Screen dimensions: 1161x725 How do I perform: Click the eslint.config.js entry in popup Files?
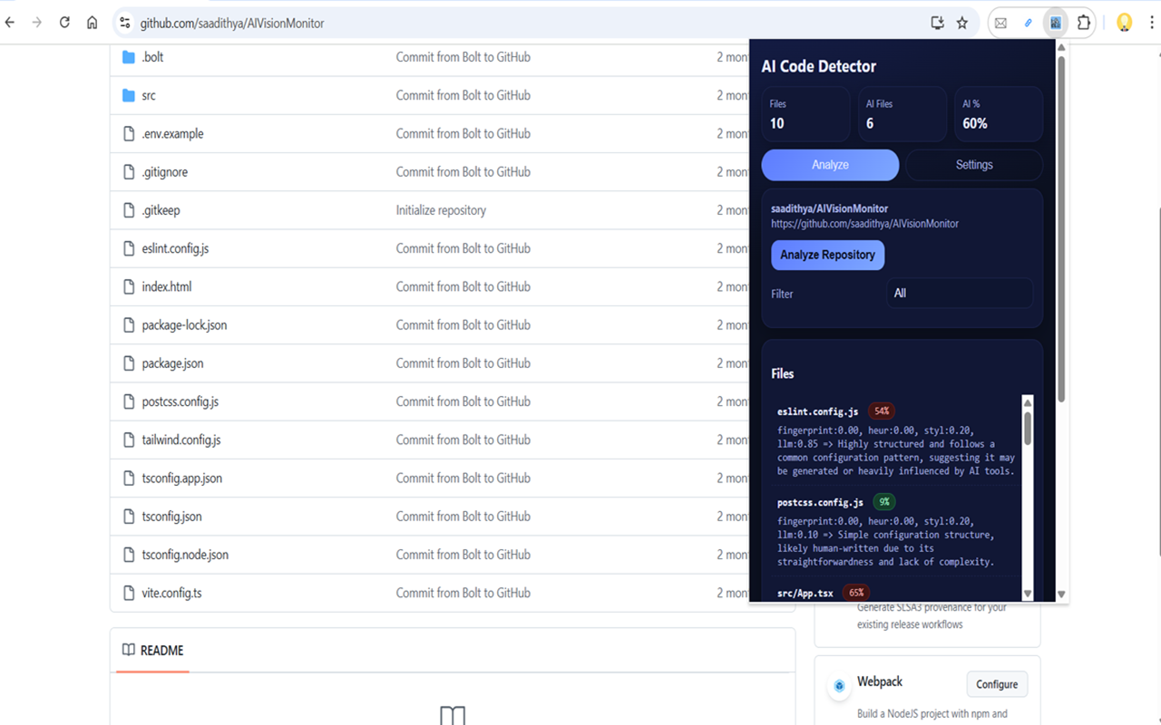(x=896, y=439)
